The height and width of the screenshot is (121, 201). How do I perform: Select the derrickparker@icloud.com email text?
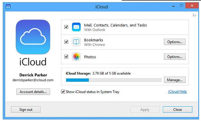point(33,80)
